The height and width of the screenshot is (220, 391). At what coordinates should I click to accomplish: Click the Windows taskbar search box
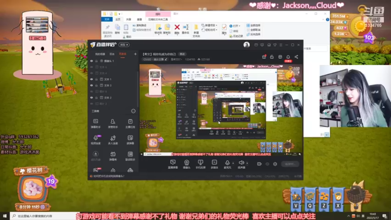coord(44,216)
